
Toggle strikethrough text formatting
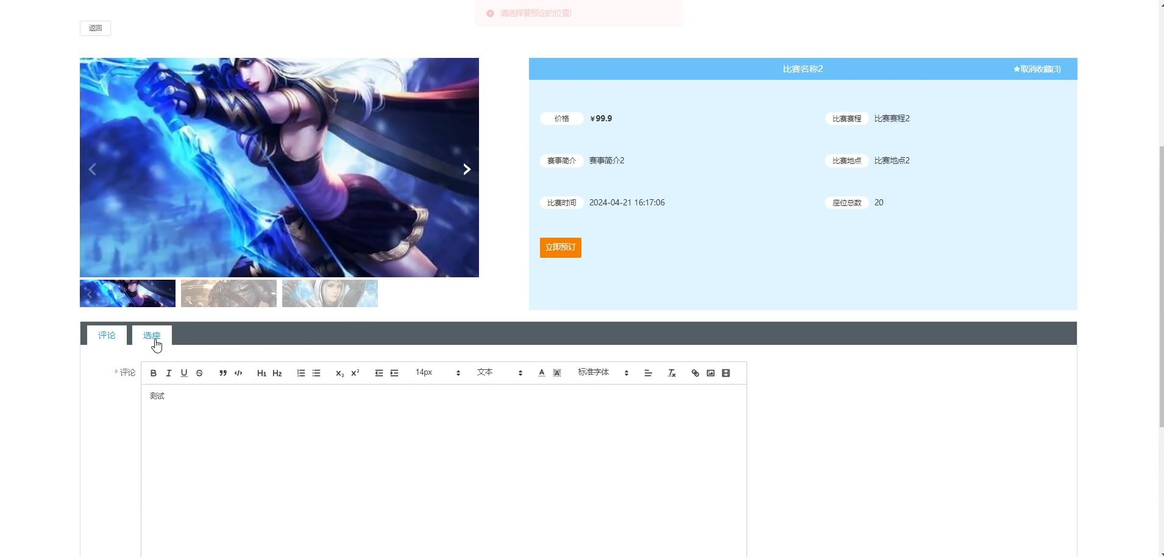199,373
